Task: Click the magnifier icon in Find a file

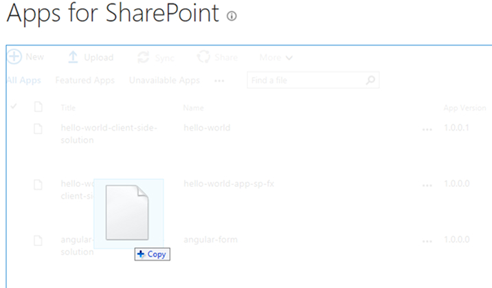Action: [x=370, y=80]
